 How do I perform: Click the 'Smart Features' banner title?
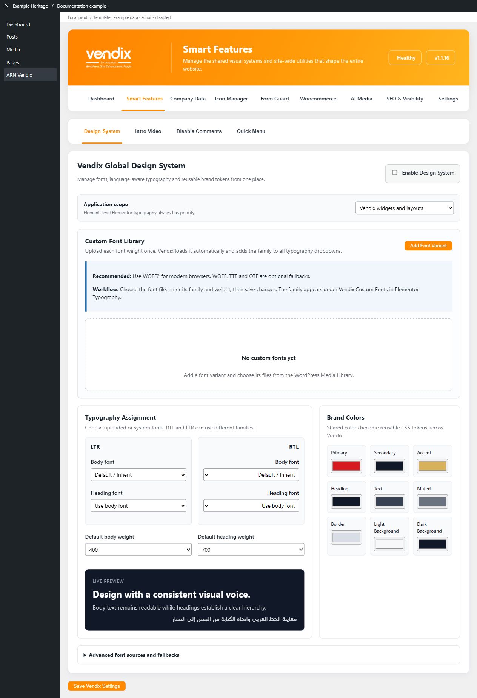point(218,49)
